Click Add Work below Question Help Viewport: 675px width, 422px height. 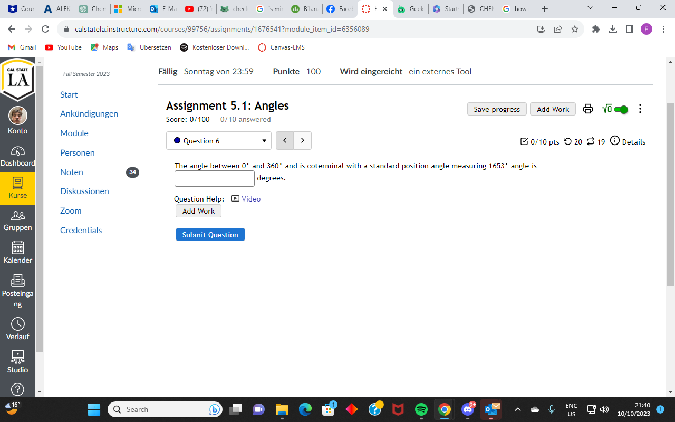(198, 211)
